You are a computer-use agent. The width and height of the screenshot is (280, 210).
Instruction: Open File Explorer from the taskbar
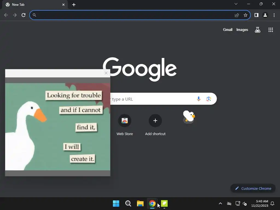click(140, 203)
